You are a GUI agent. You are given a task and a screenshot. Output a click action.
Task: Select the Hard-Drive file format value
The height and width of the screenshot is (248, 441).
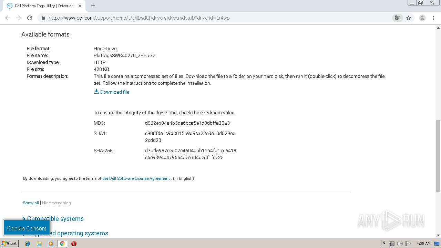pyautogui.click(x=105, y=49)
